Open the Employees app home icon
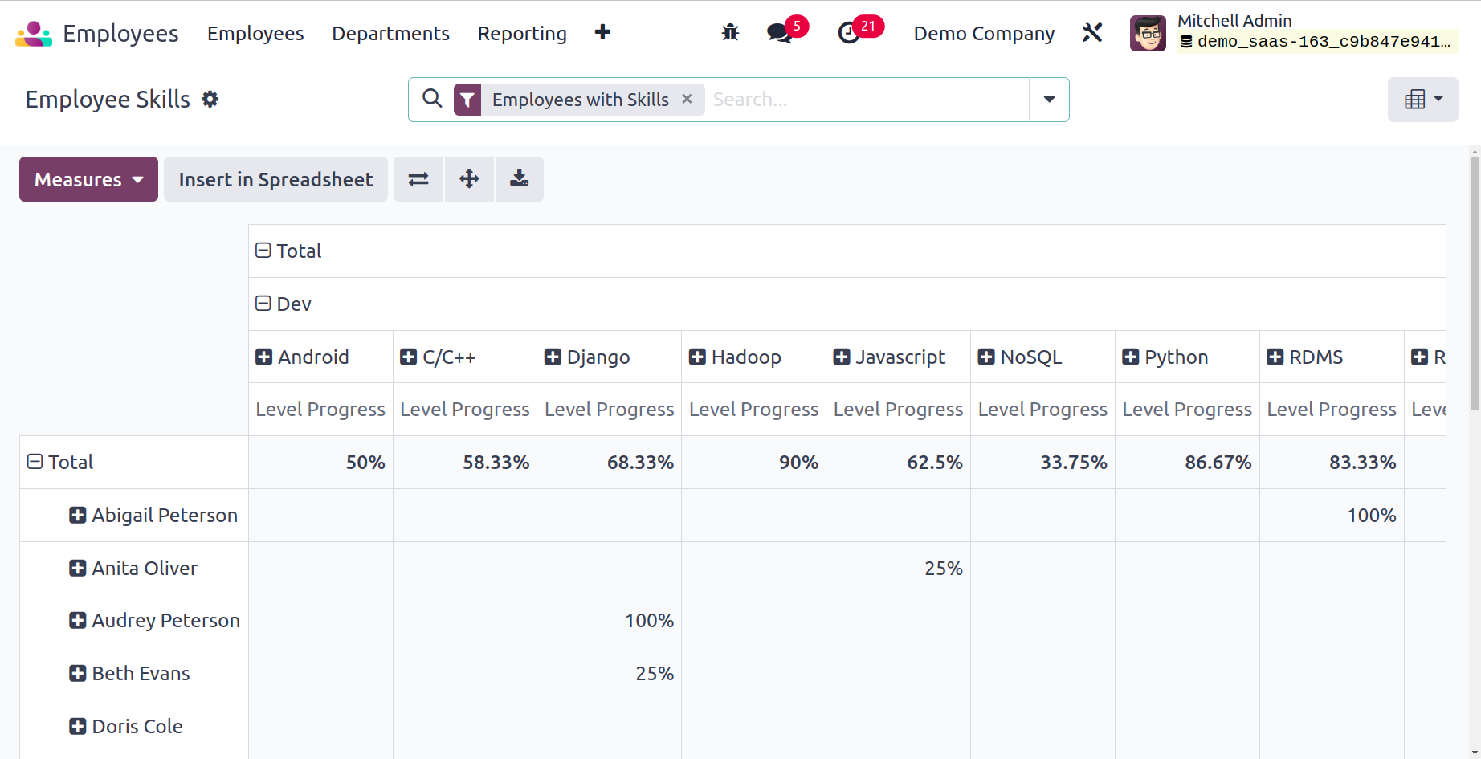 (x=34, y=34)
